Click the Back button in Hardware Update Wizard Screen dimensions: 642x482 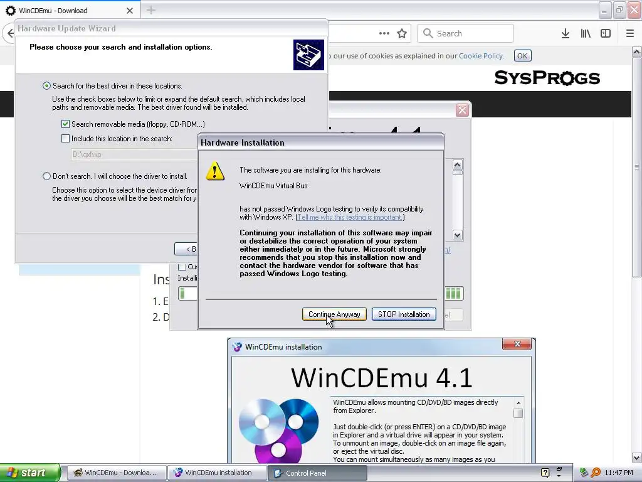coord(186,249)
